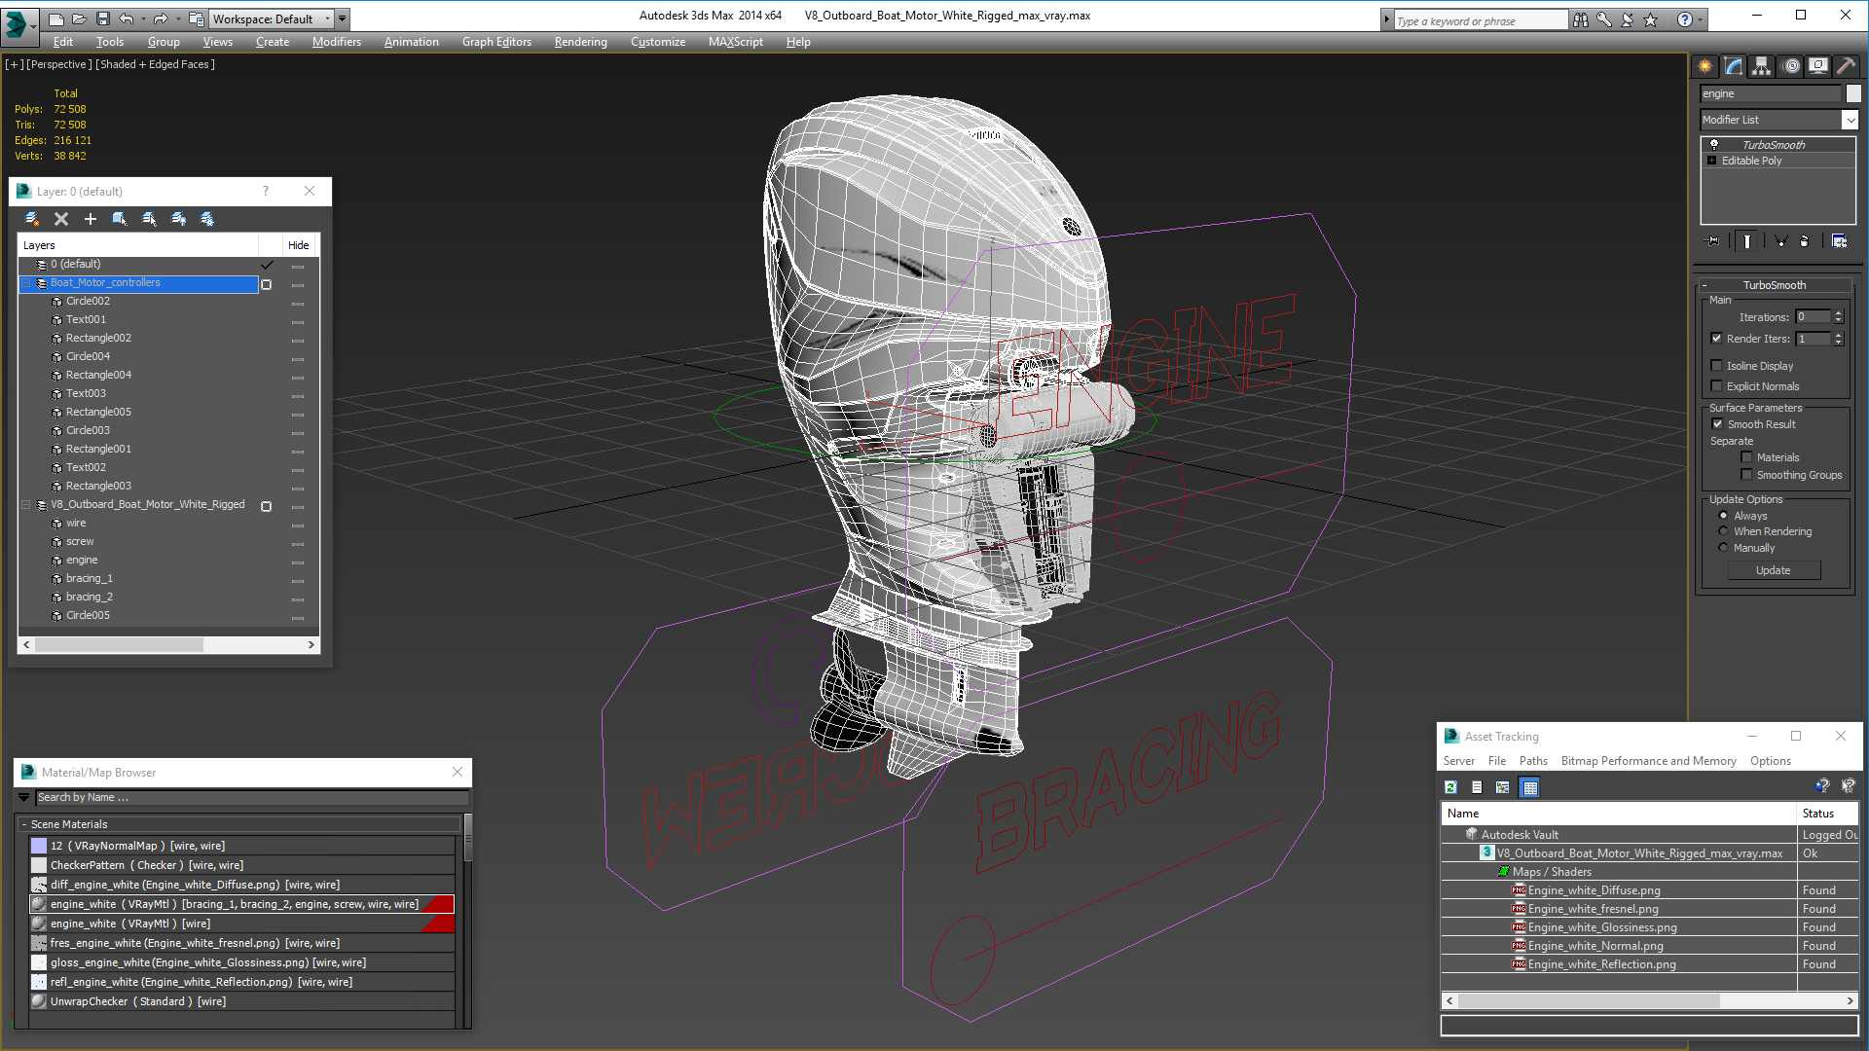This screenshot has height=1051, width=1869.
Task: Toggle TurboSmooth modifier lightbulb on or off
Action: [1714, 144]
